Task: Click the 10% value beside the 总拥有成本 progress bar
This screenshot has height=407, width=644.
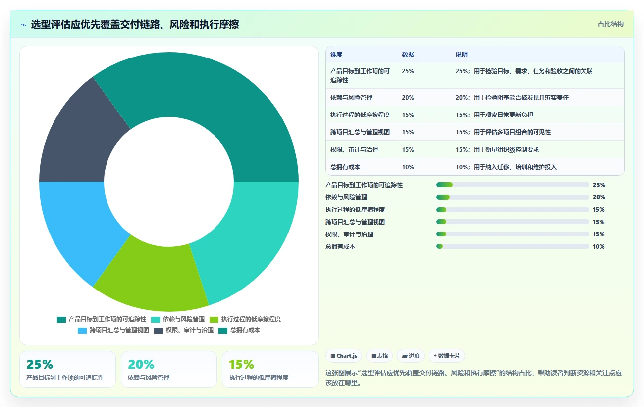Action: point(599,247)
